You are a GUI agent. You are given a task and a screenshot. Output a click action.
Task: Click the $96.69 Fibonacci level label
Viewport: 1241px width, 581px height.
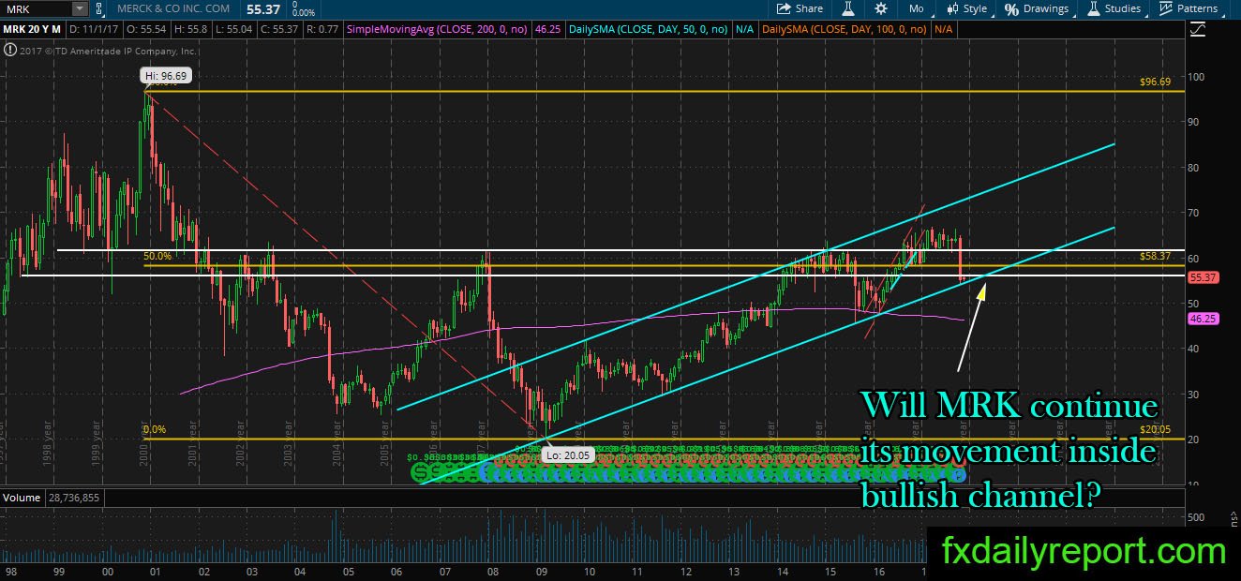coord(1155,82)
